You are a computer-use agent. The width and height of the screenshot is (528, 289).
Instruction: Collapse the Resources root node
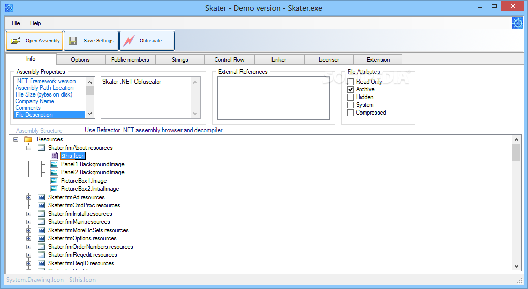pyautogui.click(x=16, y=139)
